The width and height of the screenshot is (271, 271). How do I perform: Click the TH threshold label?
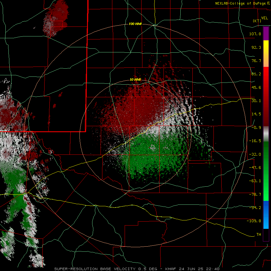point(259,234)
